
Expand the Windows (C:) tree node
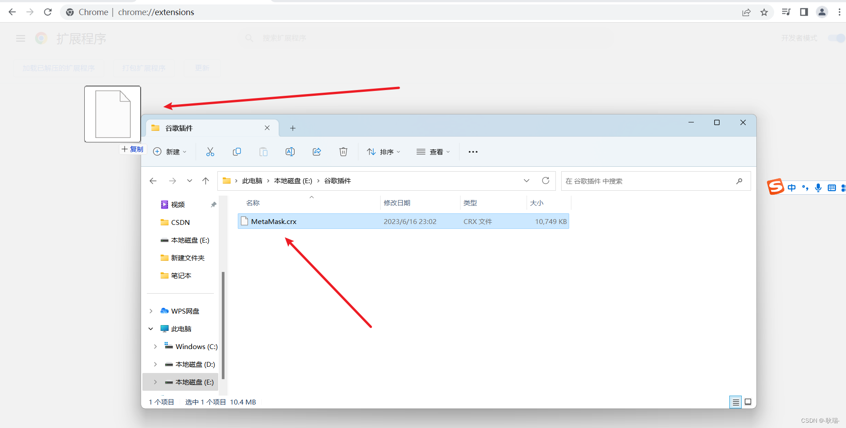pyautogui.click(x=155, y=346)
